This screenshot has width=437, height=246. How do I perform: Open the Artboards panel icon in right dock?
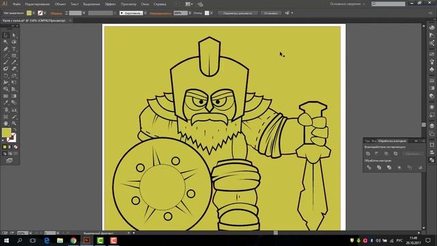(x=432, y=133)
